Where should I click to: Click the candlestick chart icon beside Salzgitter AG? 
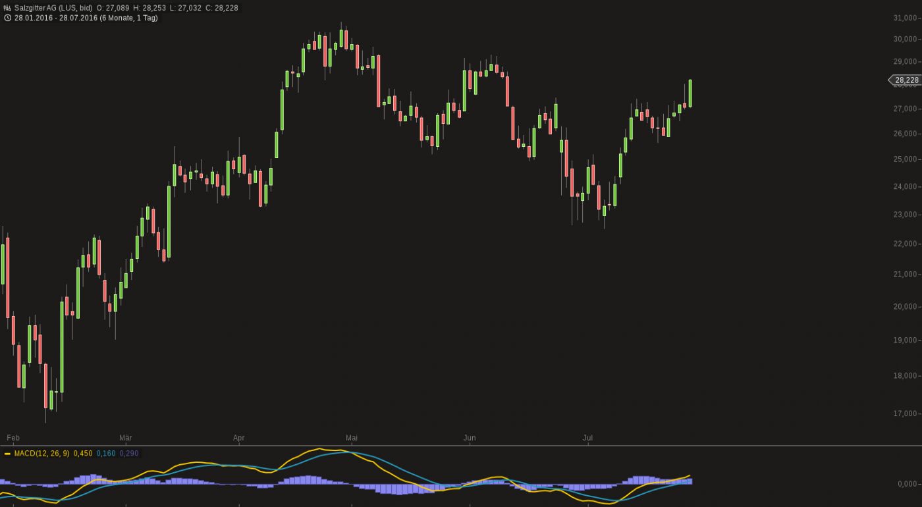click(7, 8)
